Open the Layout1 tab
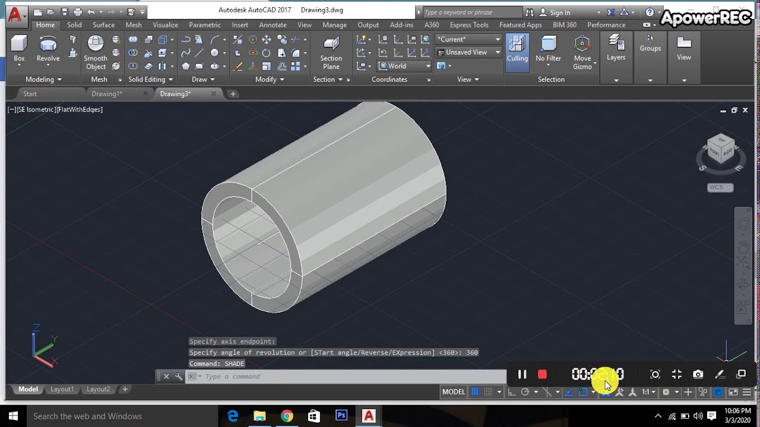The height and width of the screenshot is (427, 760). [x=62, y=390]
